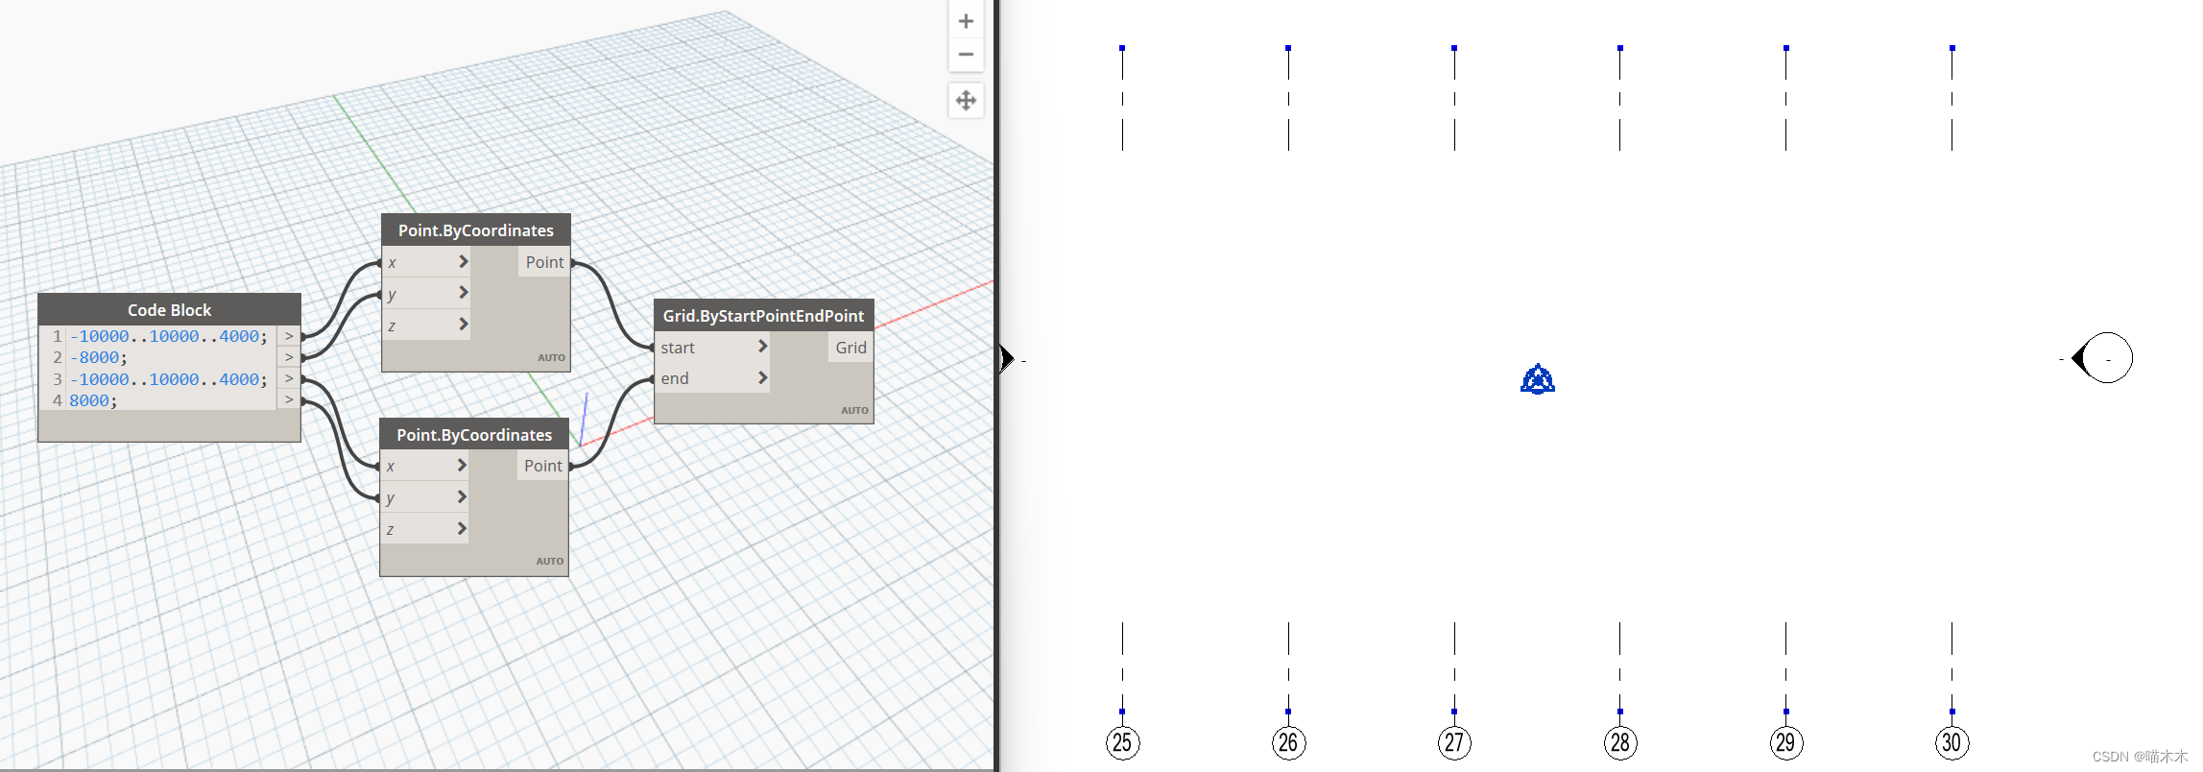This screenshot has width=2203, height=772.
Task: Select upper Point.ByCoordinates node title bar
Action: point(476,230)
